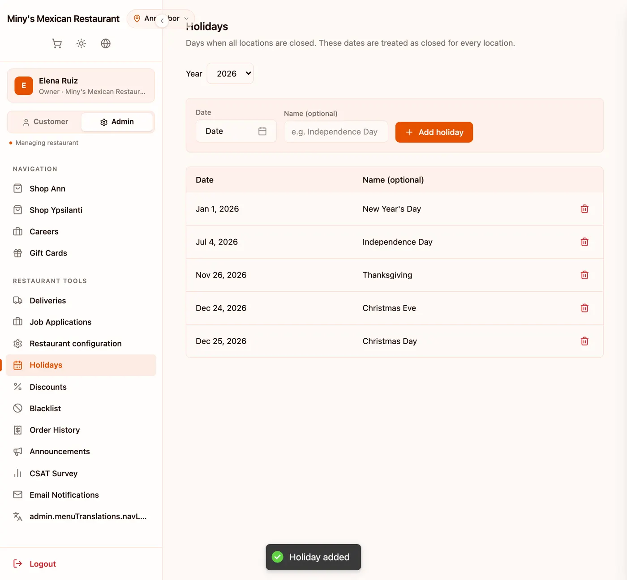Open Job Applications
Viewport: 627px width, 580px height.
click(81, 322)
